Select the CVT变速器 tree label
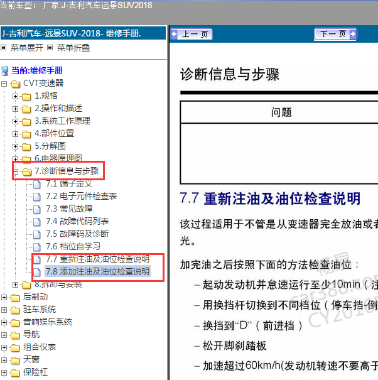The height and width of the screenshot is (380, 378). 43,83
